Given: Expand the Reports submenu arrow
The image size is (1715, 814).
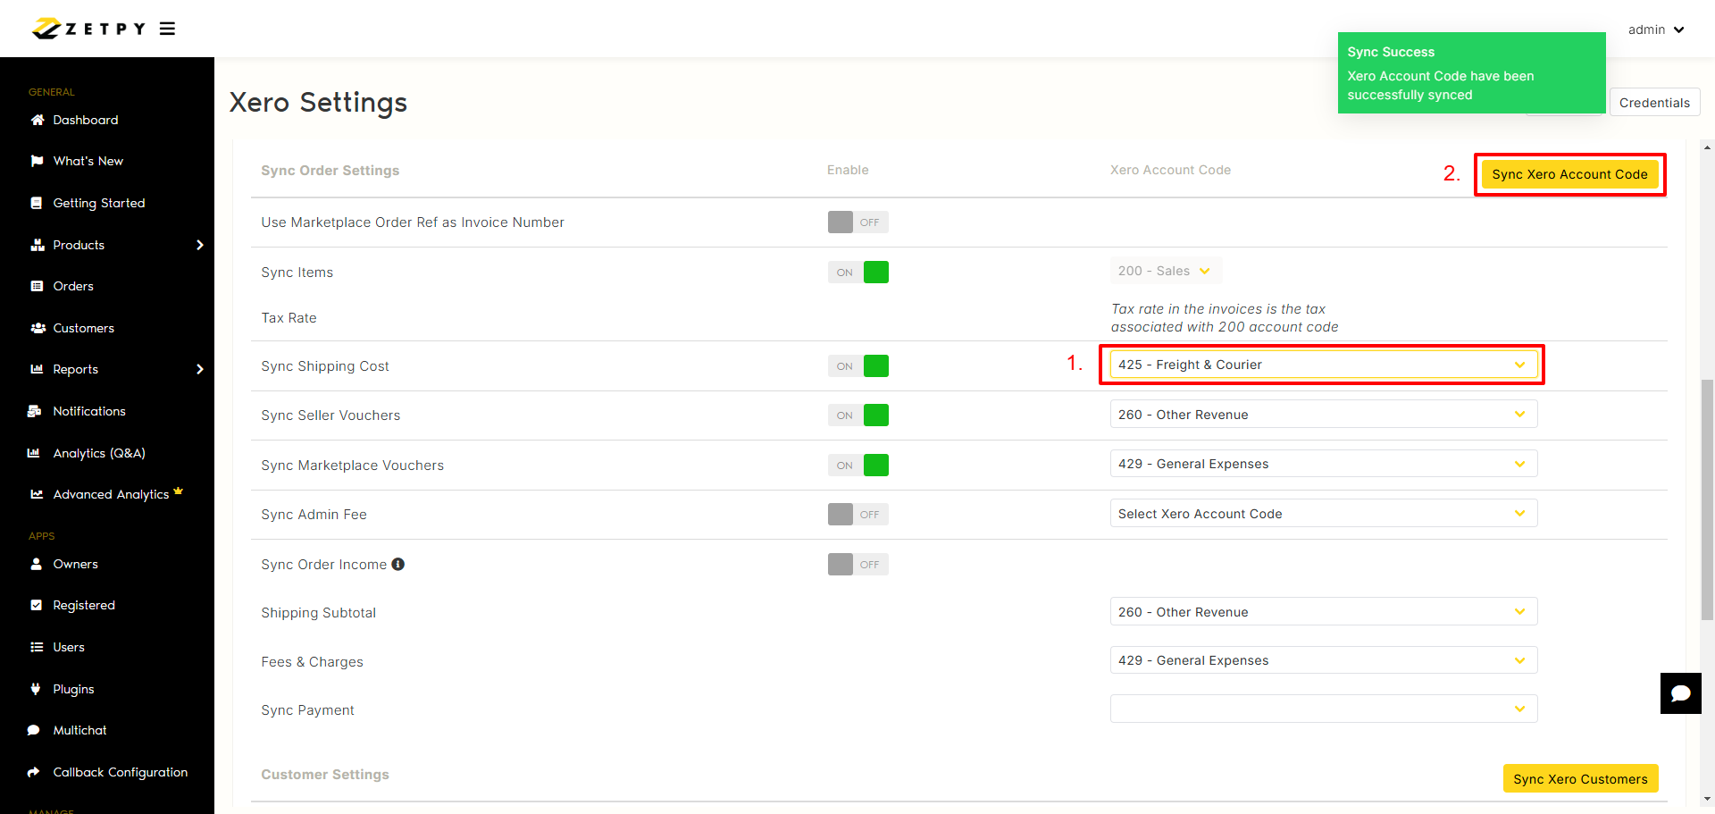Looking at the screenshot, I should (200, 369).
